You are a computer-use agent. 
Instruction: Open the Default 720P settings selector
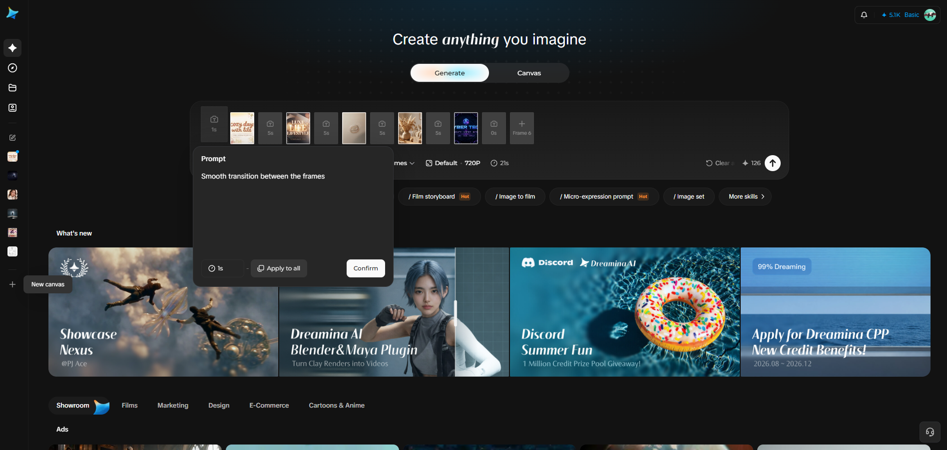tap(453, 163)
